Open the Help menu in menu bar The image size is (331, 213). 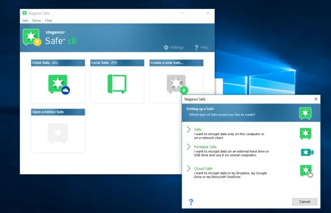(x=49, y=21)
